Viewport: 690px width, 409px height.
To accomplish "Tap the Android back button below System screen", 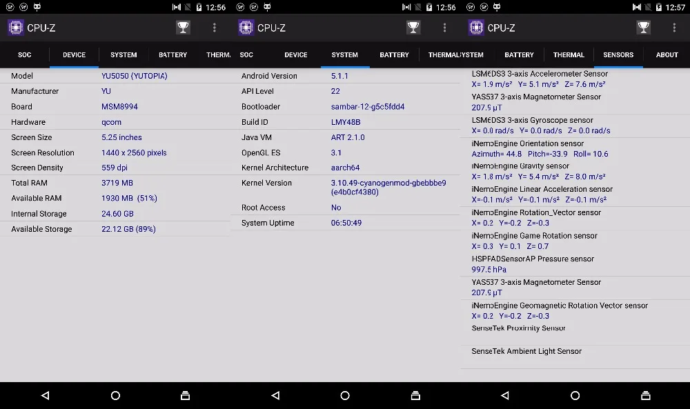I will pyautogui.click(x=275, y=395).
